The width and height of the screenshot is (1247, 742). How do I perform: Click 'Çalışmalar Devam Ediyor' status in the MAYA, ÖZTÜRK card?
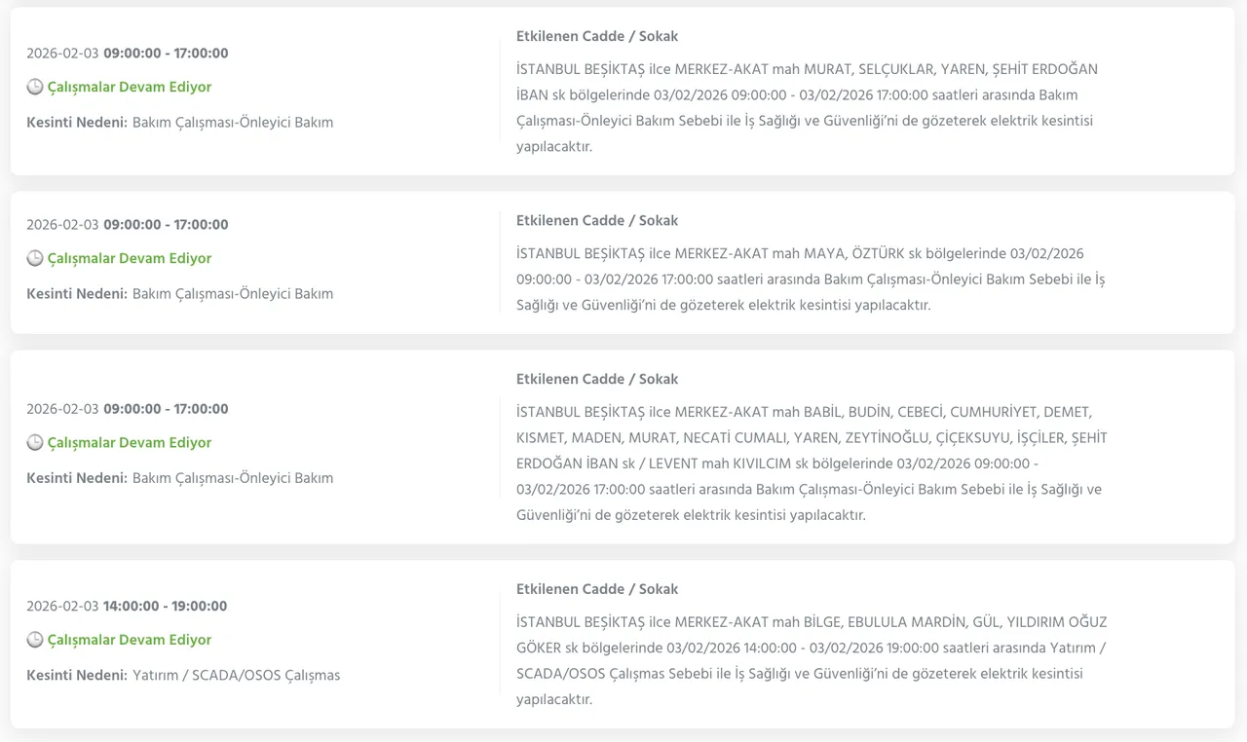(129, 258)
